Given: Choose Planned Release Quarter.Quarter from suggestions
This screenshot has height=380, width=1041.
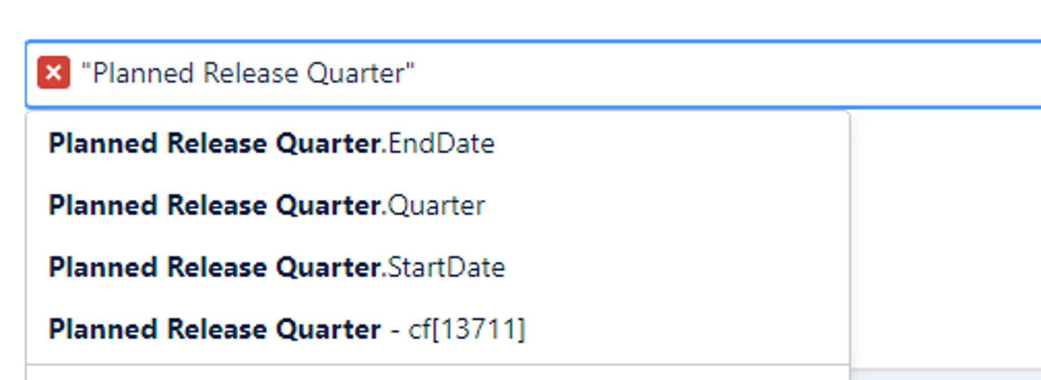Looking at the screenshot, I should 266,205.
